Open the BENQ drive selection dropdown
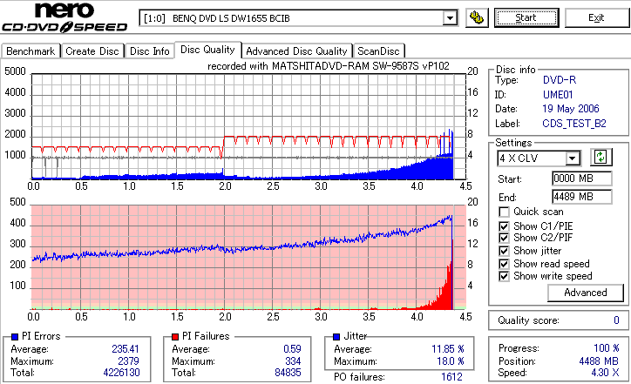631x384 pixels. click(450, 18)
